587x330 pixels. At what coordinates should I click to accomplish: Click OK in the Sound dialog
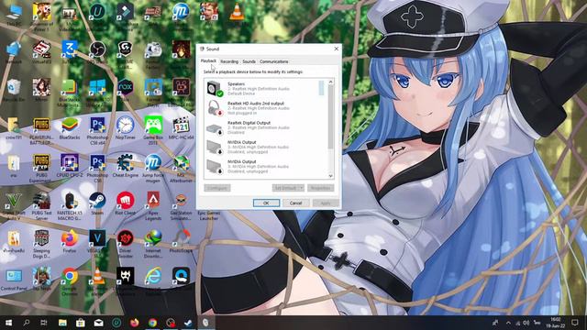[266, 203]
